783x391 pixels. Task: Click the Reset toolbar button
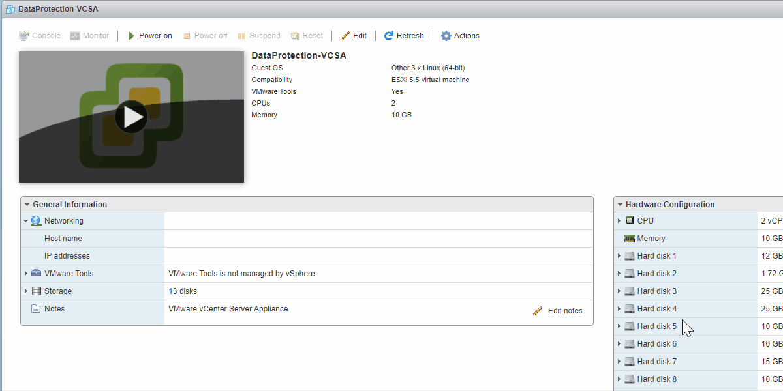click(307, 36)
